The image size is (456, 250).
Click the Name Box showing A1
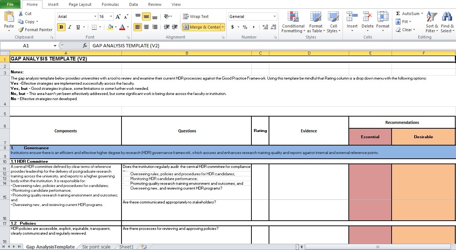(26, 45)
